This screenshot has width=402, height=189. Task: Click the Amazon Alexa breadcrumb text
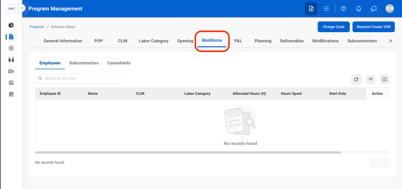(x=63, y=27)
